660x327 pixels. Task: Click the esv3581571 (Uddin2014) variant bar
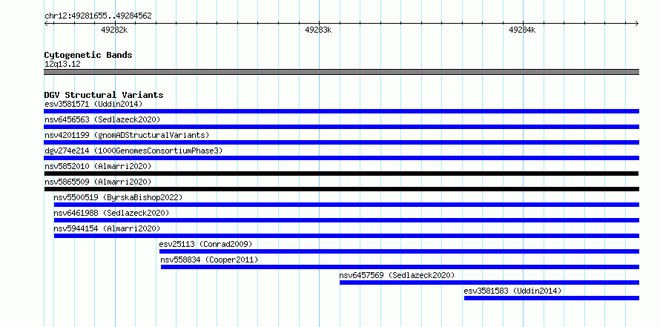coord(341,111)
